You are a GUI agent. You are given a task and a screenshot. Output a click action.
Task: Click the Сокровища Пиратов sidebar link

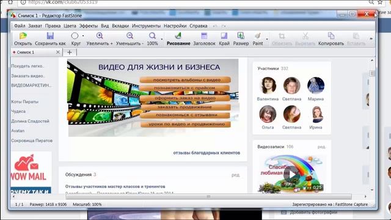[32, 141]
